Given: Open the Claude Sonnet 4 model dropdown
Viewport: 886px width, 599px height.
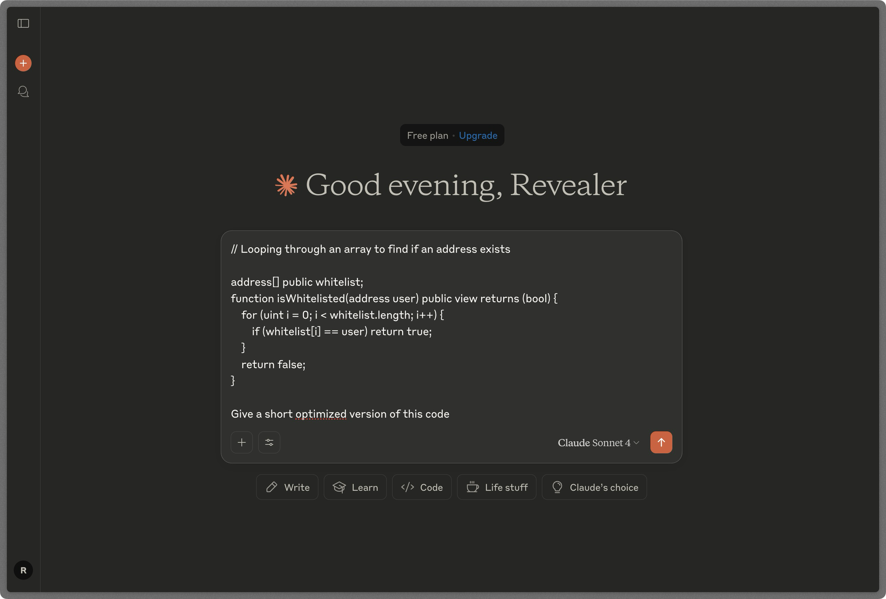Looking at the screenshot, I should coord(594,443).
